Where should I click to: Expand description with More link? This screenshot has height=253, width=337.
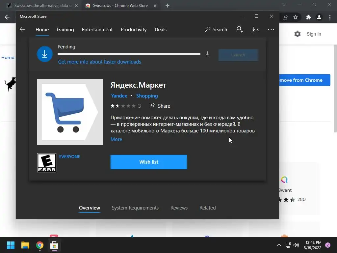coord(116,139)
